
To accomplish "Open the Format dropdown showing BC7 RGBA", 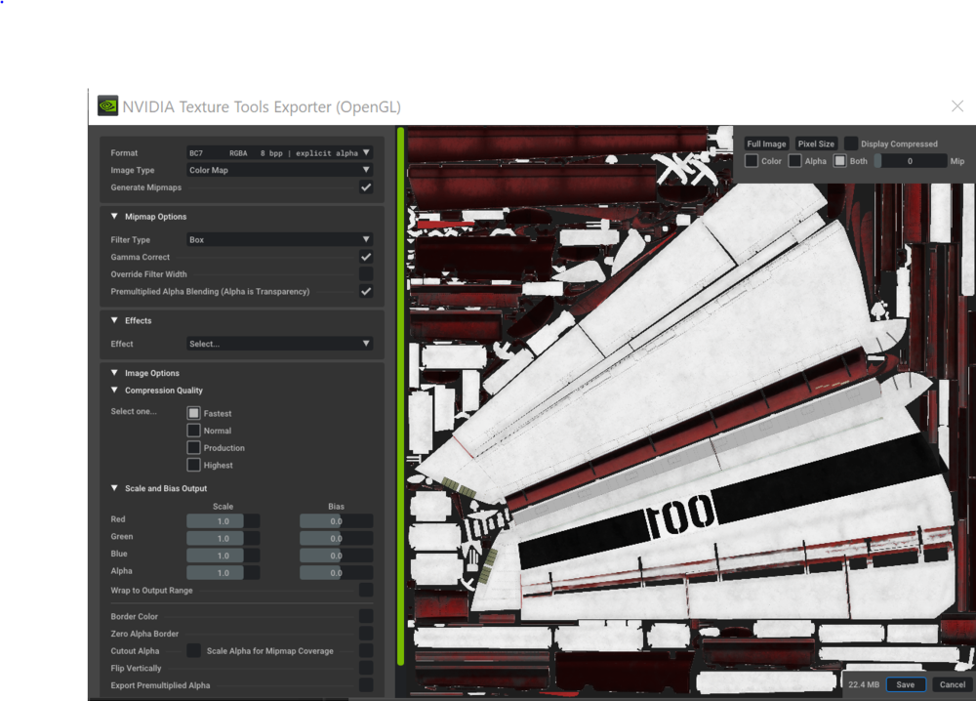I will click(279, 152).
